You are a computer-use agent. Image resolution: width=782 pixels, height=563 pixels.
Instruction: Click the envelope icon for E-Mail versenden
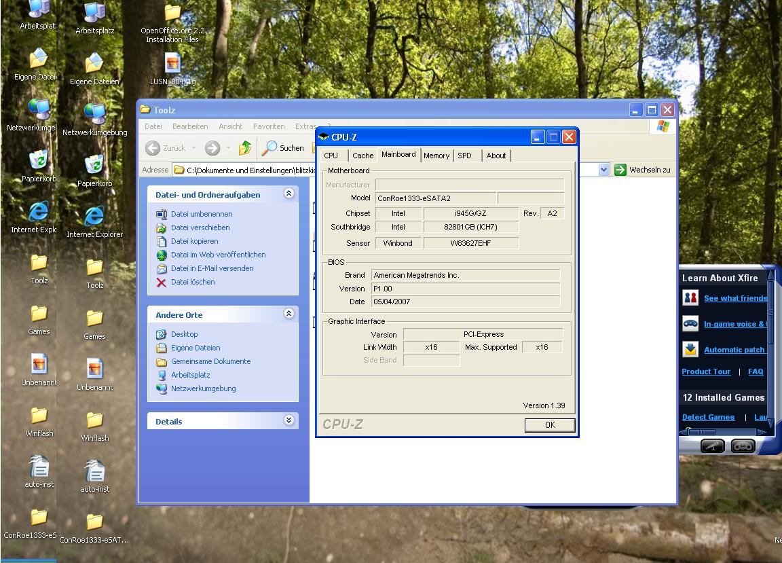(161, 268)
